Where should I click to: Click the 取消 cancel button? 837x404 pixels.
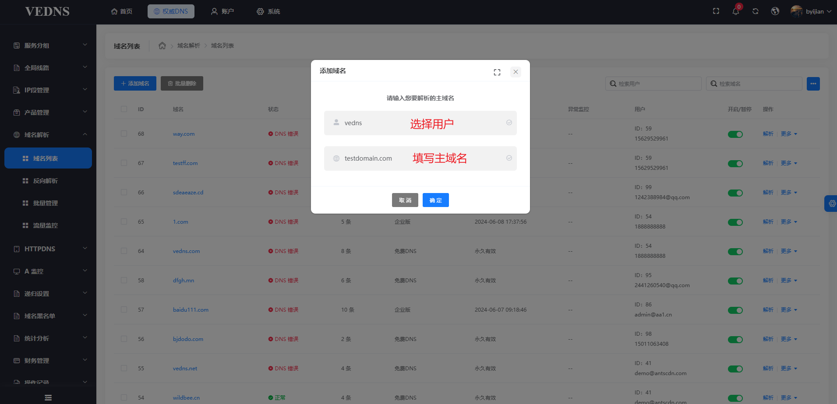[405, 200]
